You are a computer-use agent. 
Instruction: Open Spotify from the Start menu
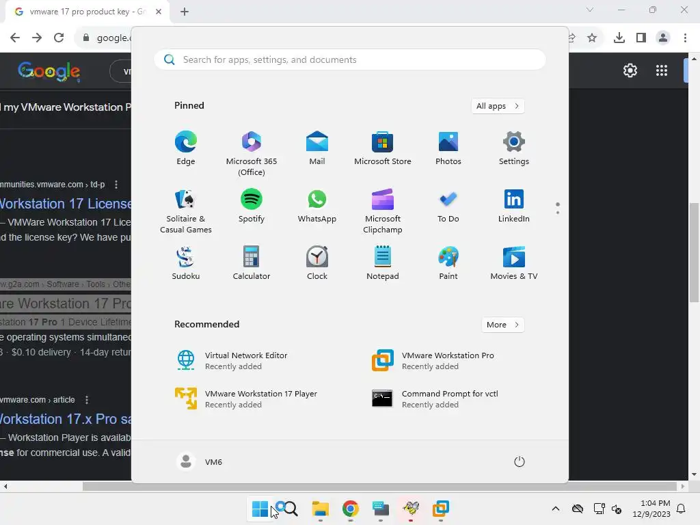pos(252,206)
